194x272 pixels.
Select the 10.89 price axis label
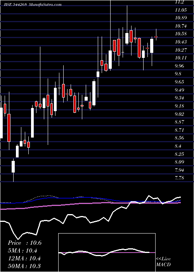point(181,18)
